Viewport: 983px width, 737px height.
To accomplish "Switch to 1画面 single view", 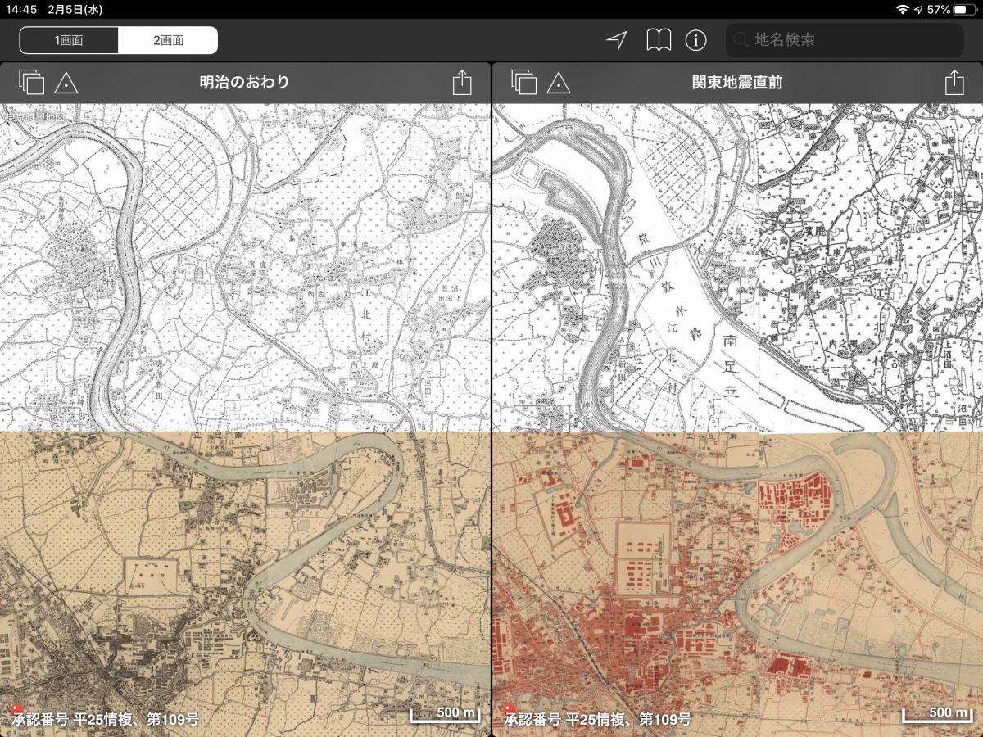I will (x=69, y=40).
